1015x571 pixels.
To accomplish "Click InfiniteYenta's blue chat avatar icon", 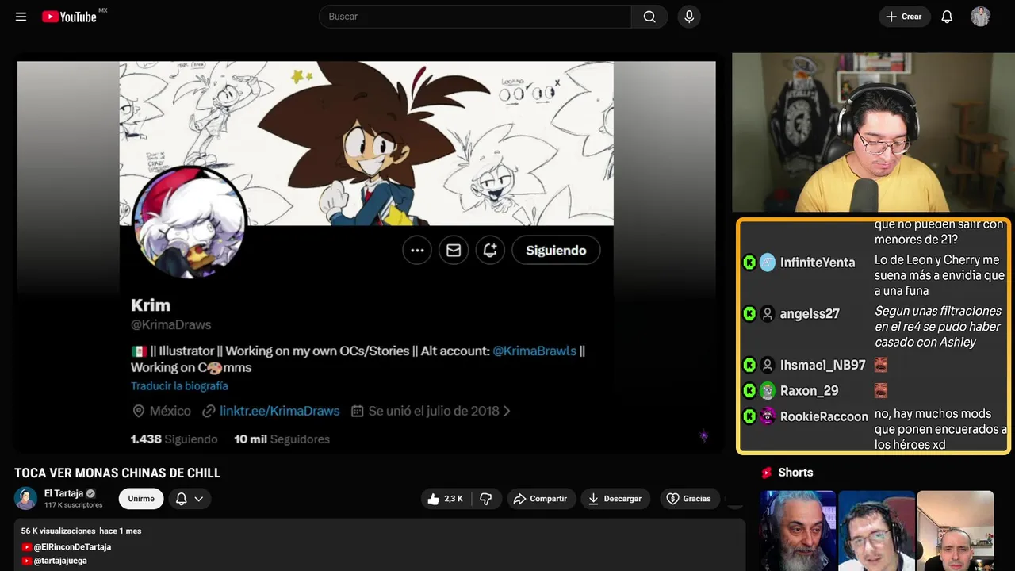I will 767,263.
